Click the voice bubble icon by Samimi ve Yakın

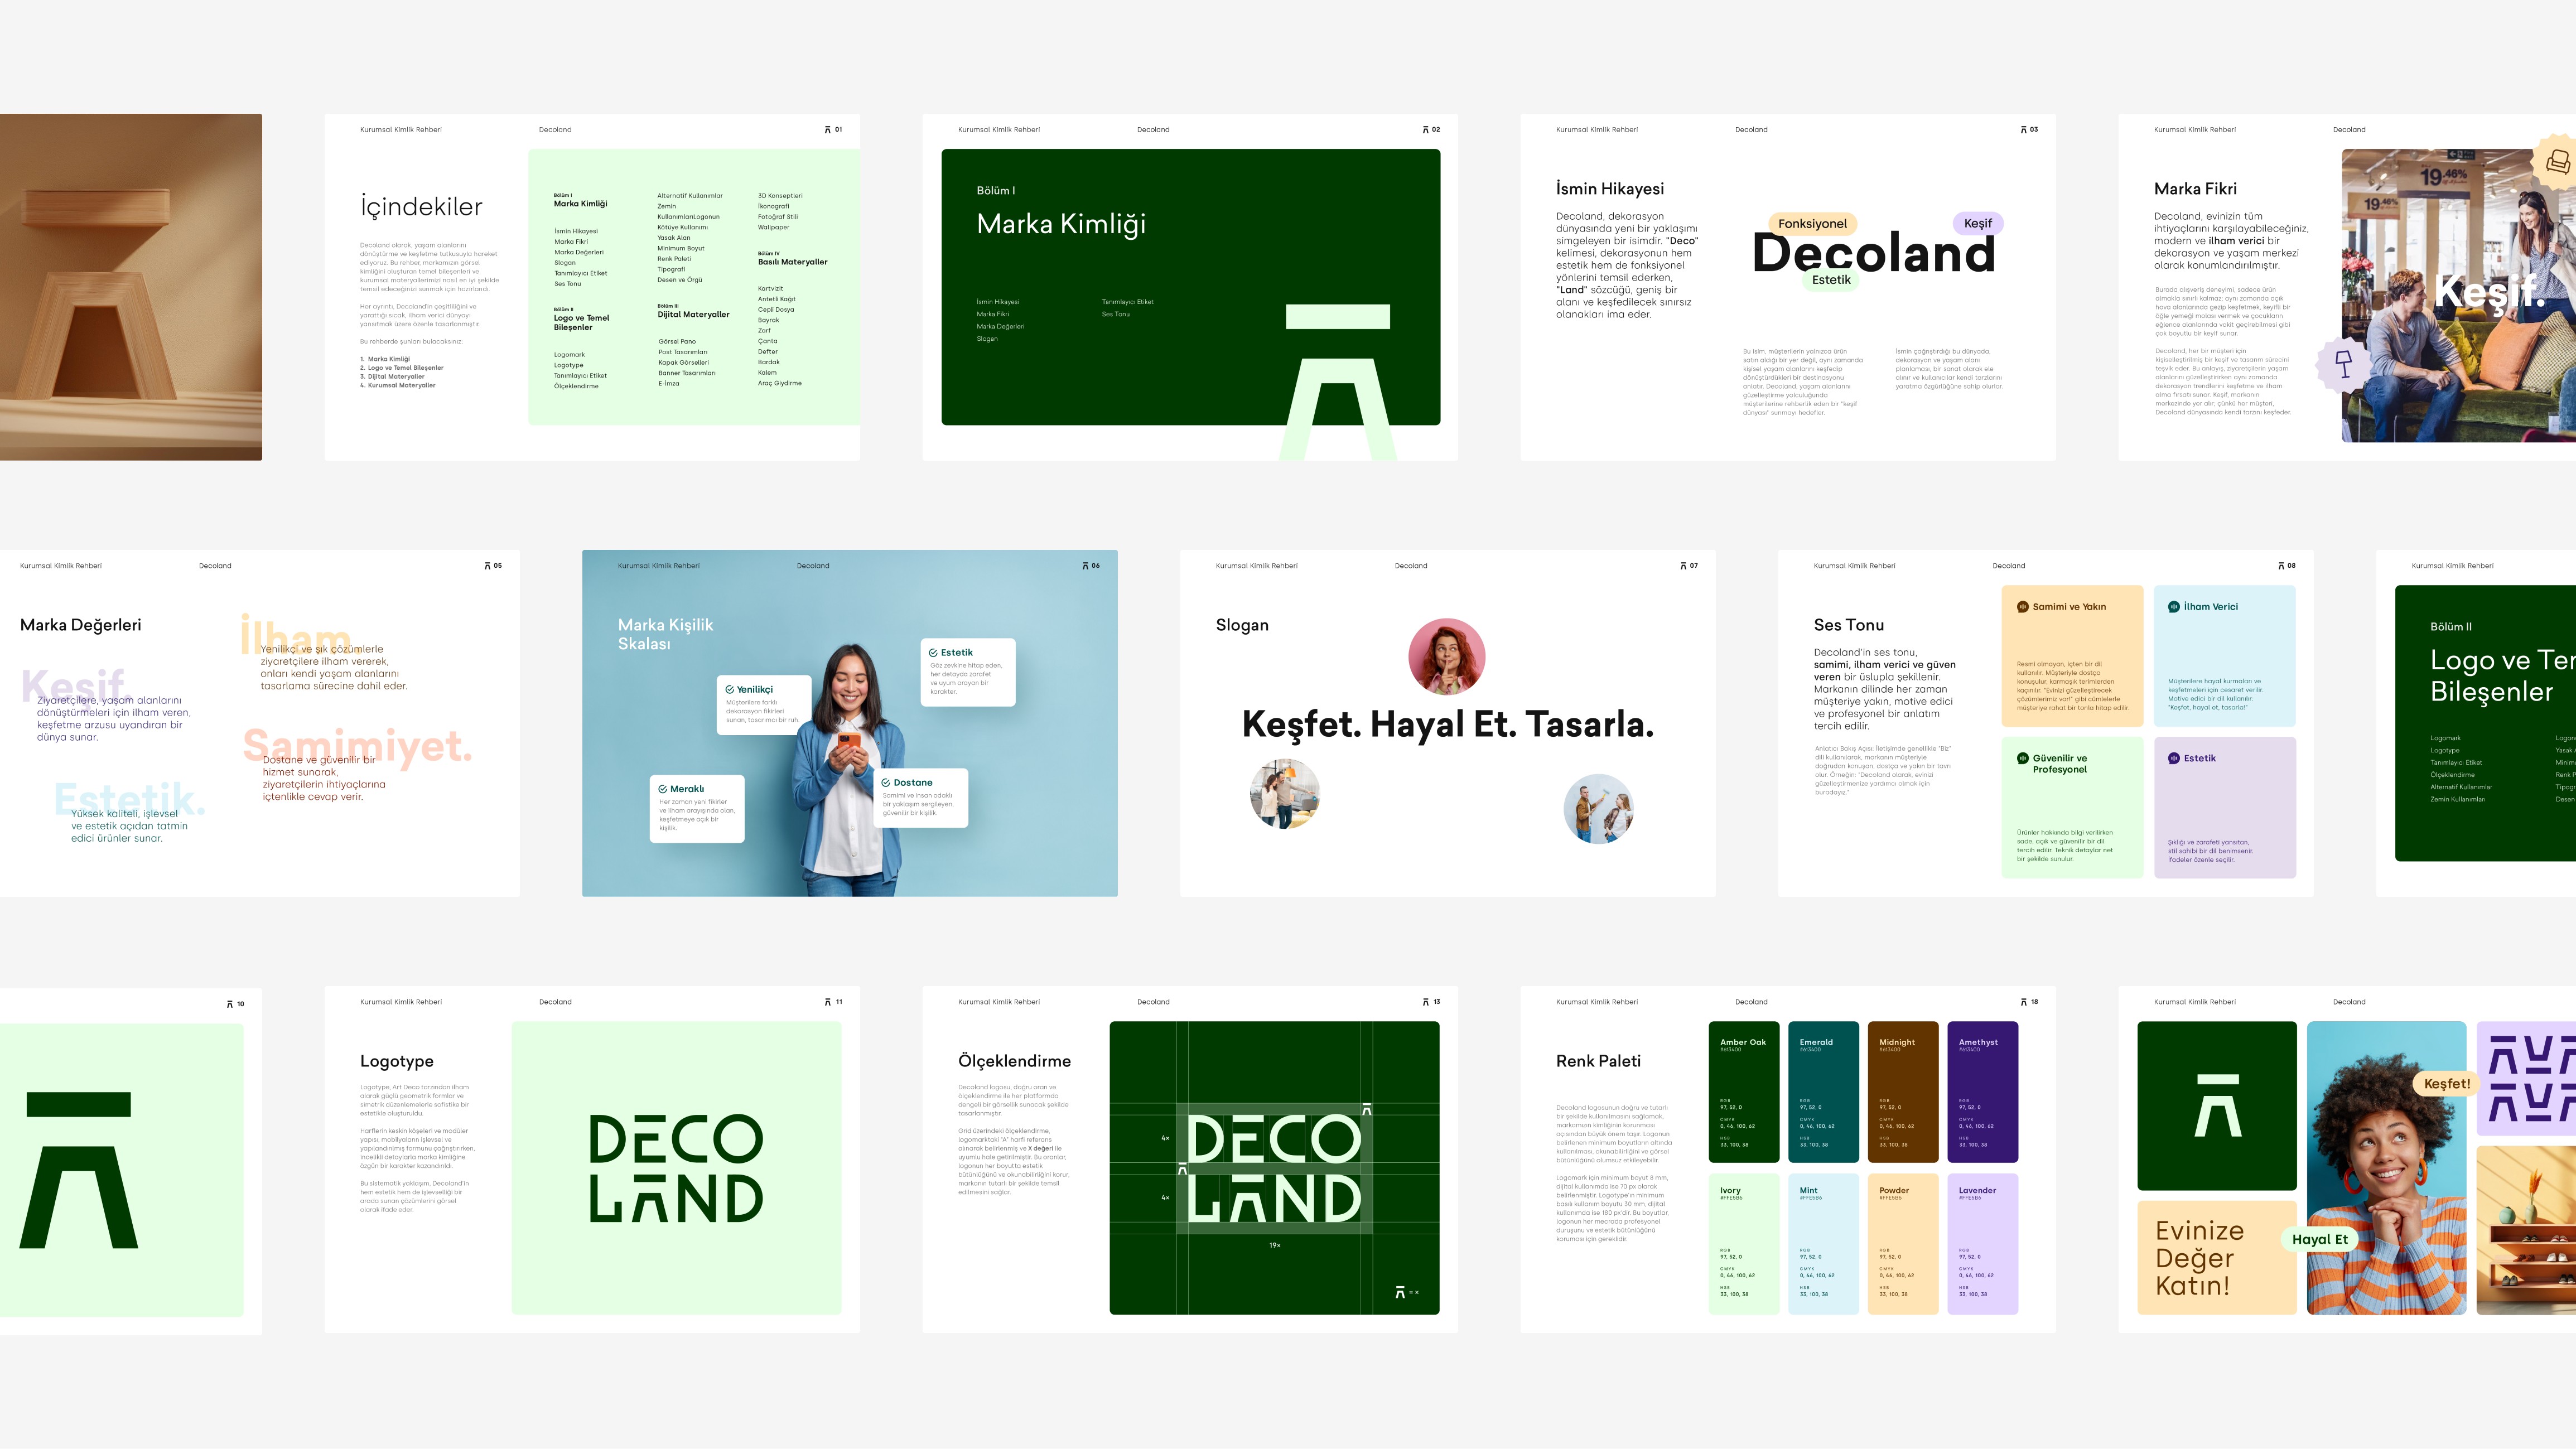click(x=2022, y=607)
